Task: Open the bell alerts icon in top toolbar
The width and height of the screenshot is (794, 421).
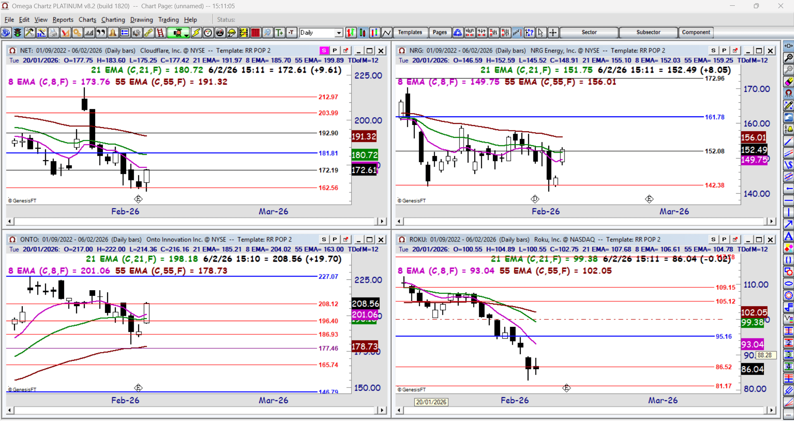Action: [112, 33]
